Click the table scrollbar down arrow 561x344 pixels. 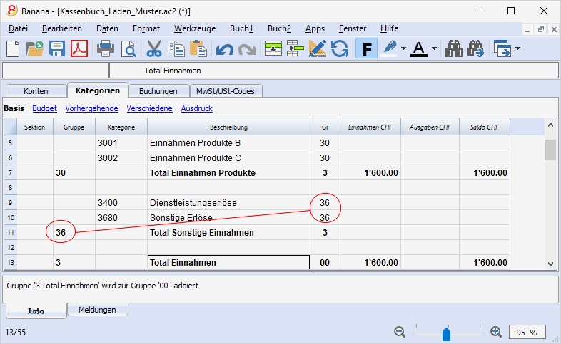click(x=550, y=264)
